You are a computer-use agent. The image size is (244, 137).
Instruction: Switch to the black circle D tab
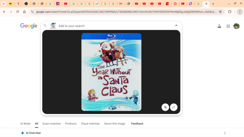point(26,4)
